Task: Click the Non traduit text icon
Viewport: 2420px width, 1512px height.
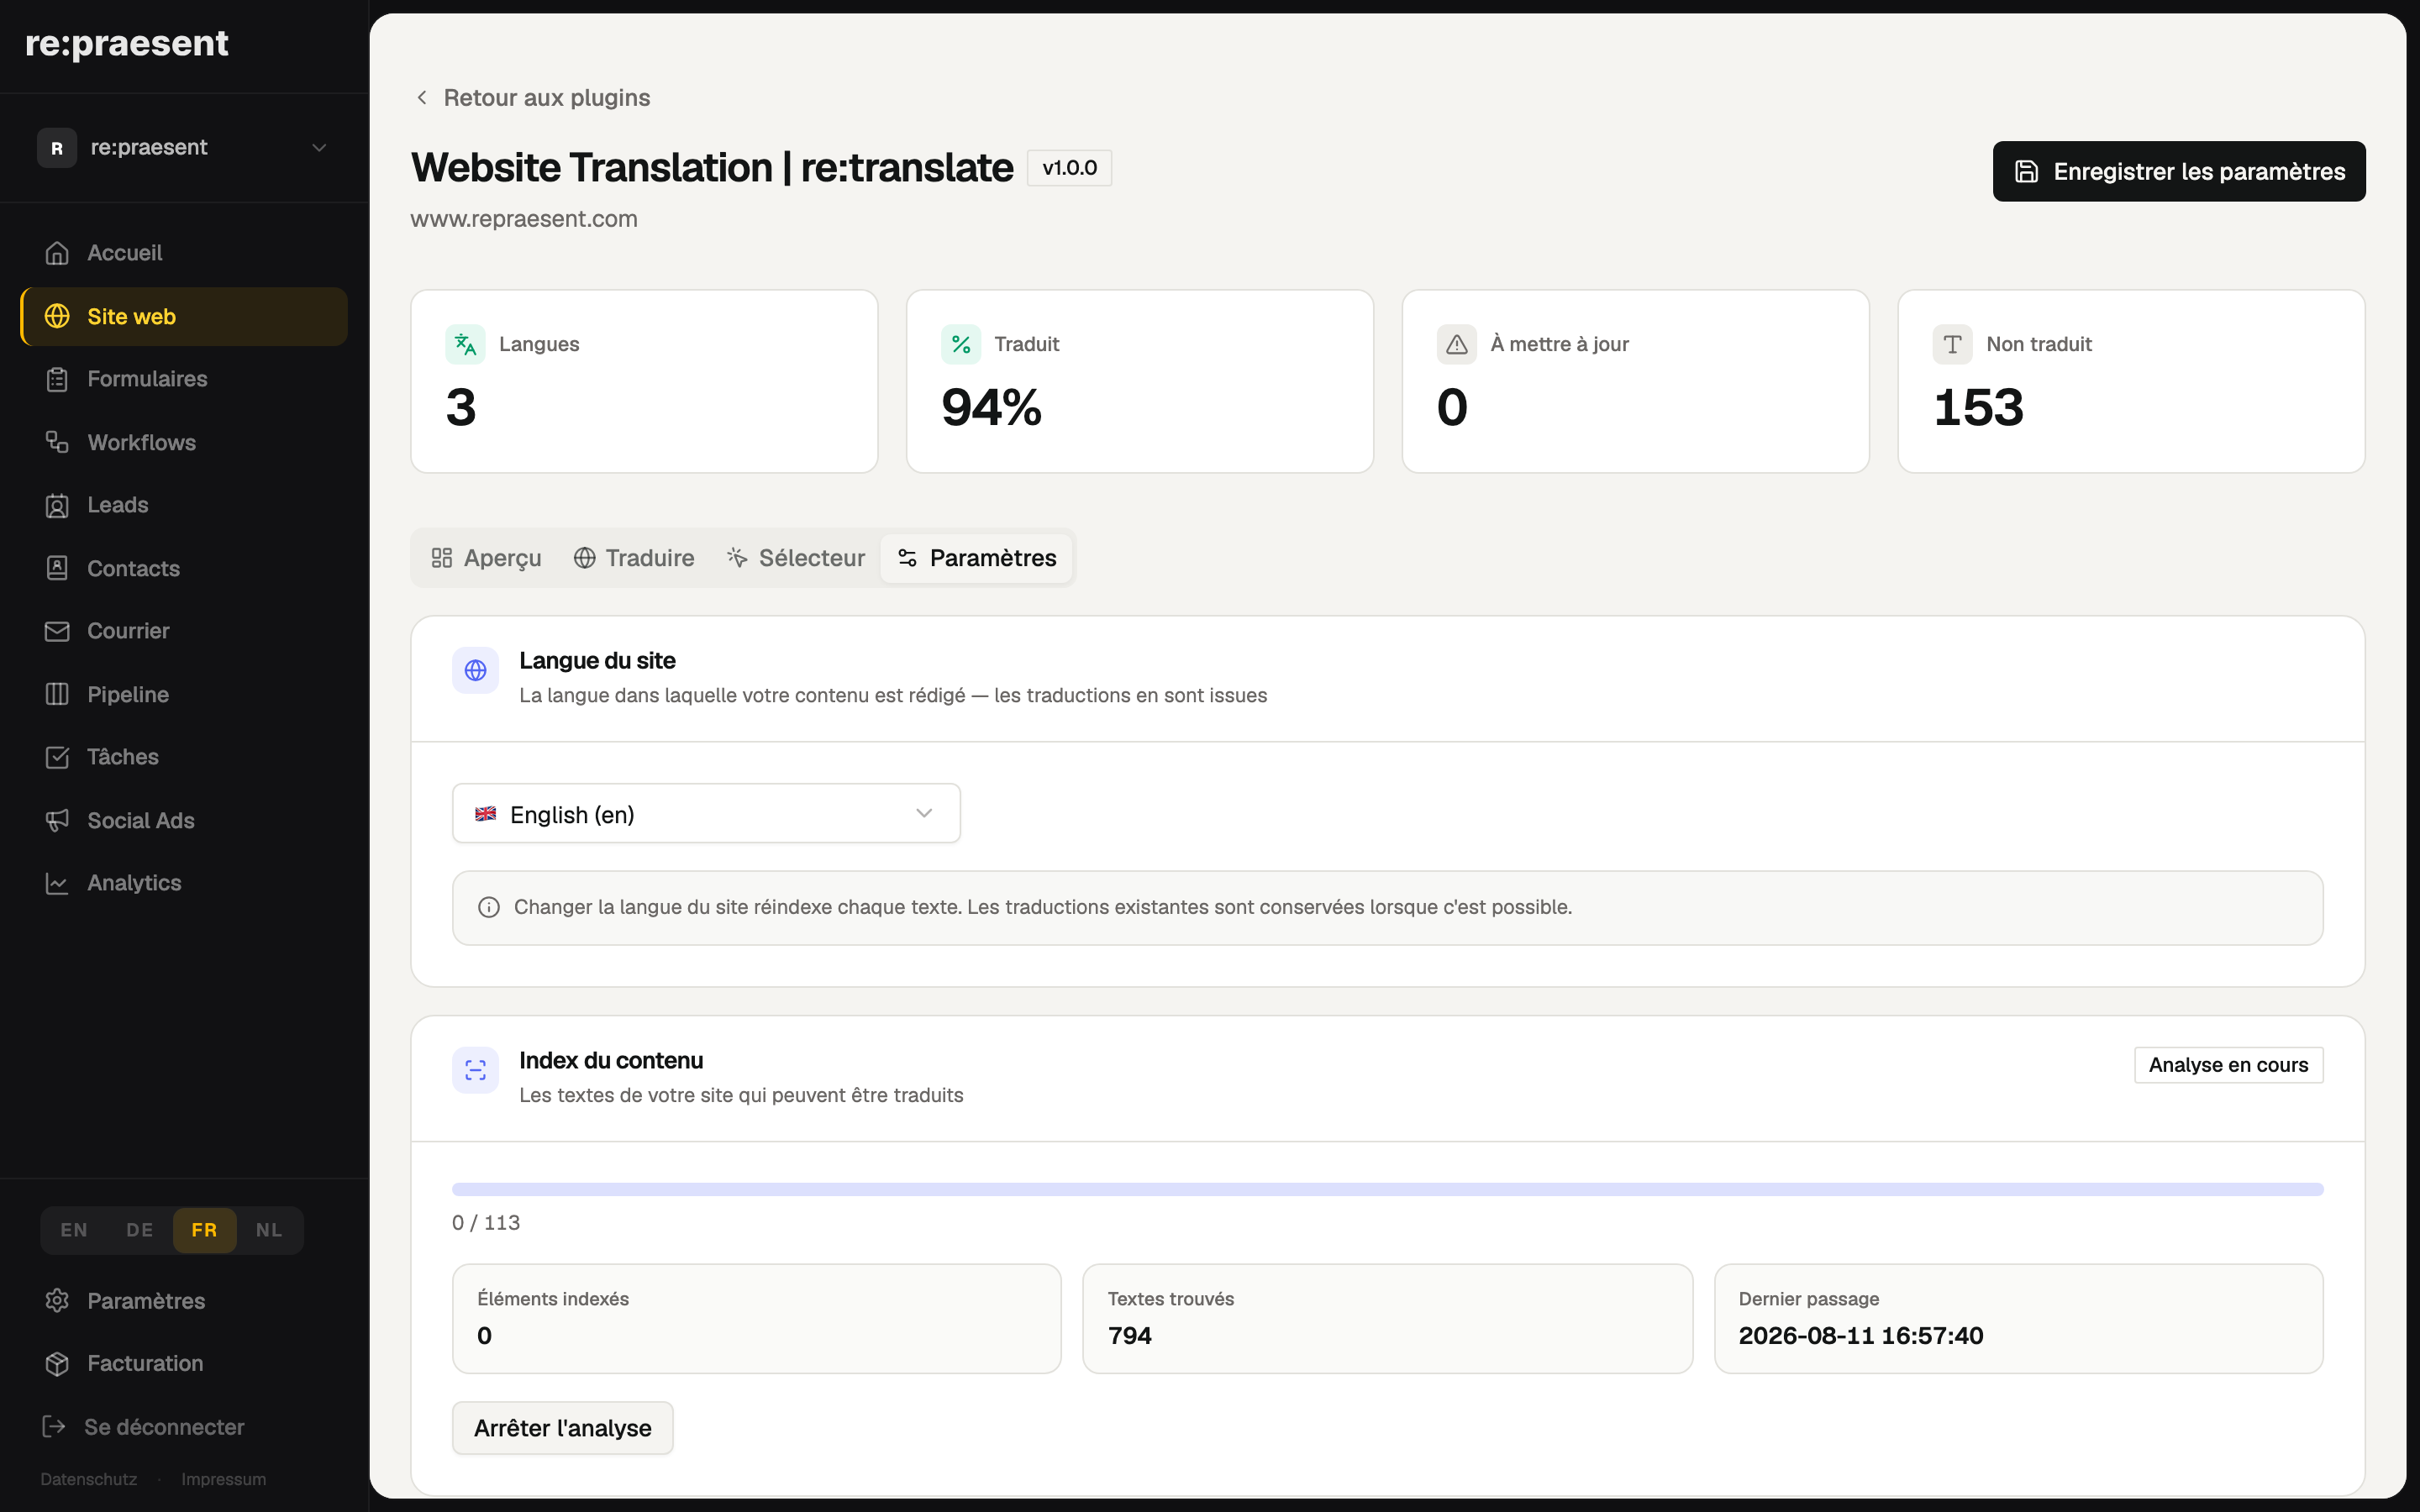Action: 1953,344
